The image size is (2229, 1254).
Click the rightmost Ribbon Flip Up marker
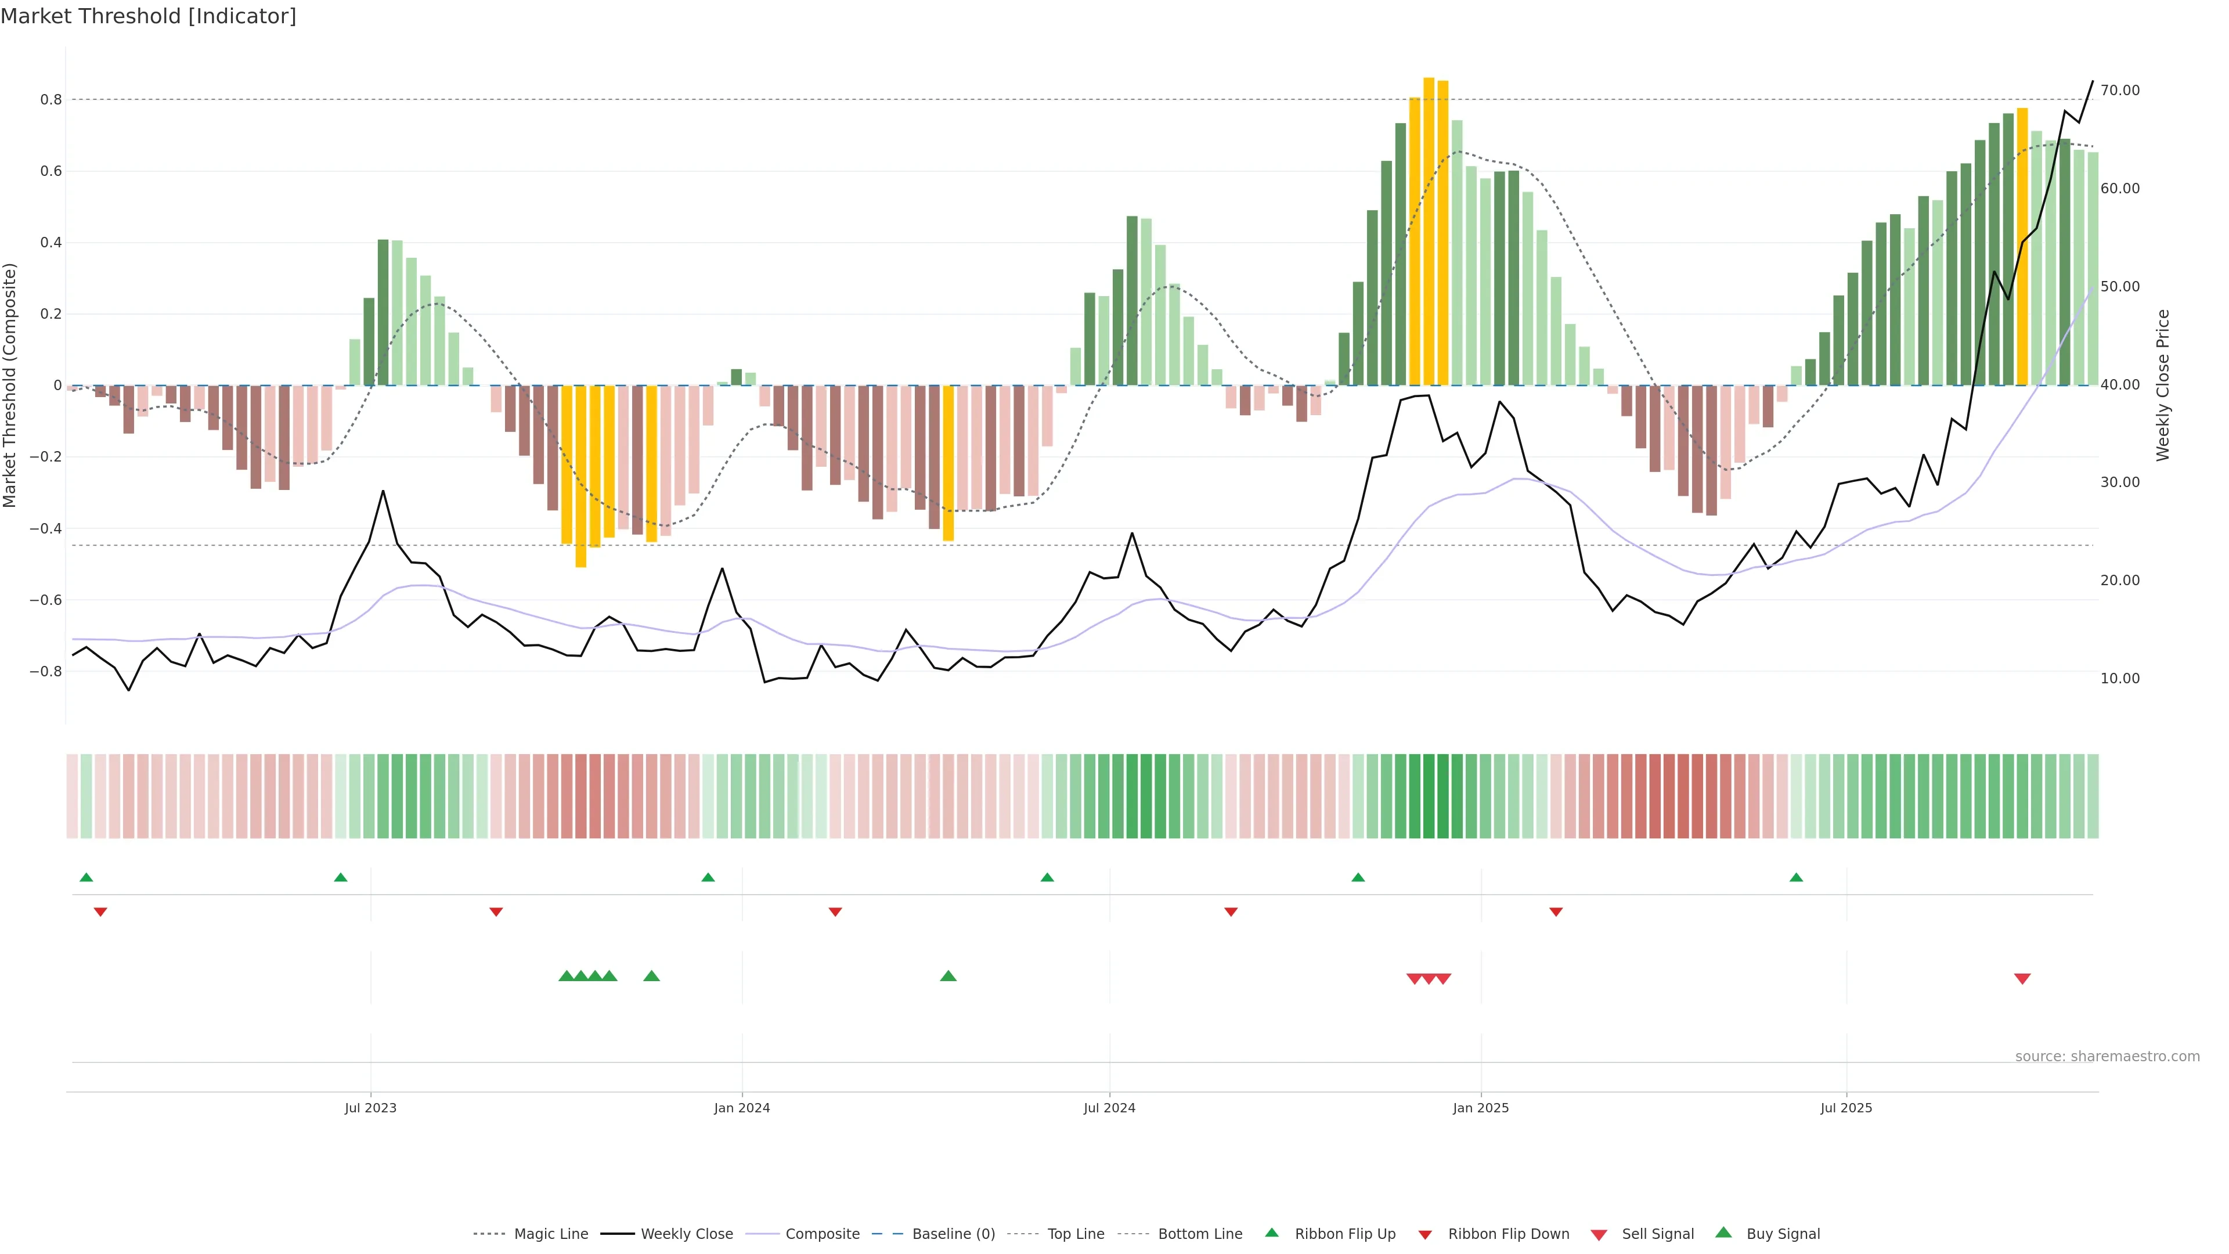pyautogui.click(x=1797, y=878)
